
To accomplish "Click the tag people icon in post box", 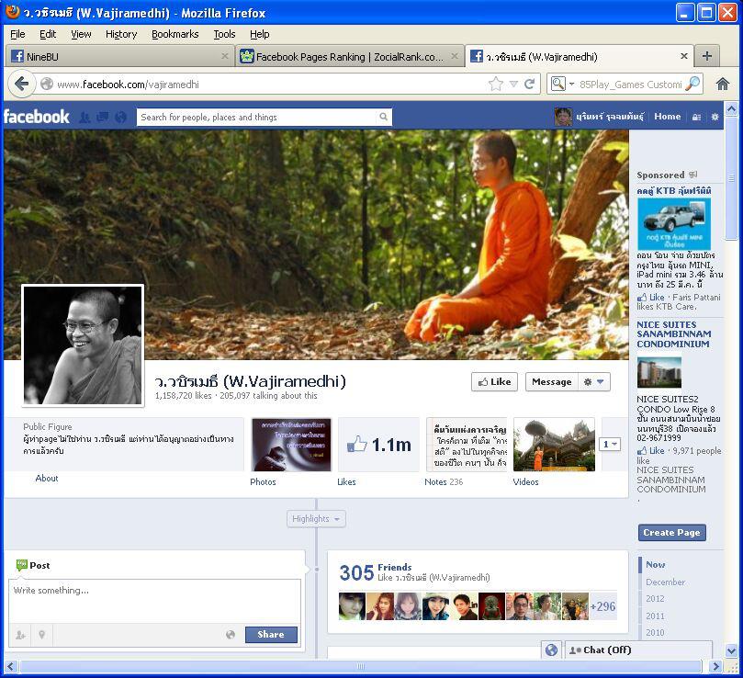I will click(x=20, y=635).
